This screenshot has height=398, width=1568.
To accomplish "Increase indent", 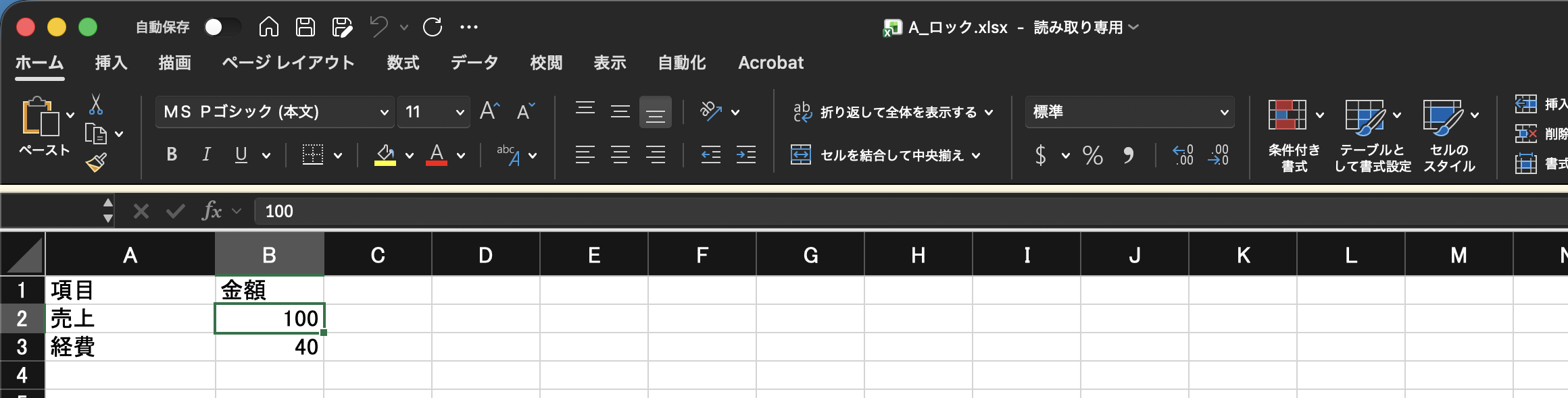I will 746,155.
